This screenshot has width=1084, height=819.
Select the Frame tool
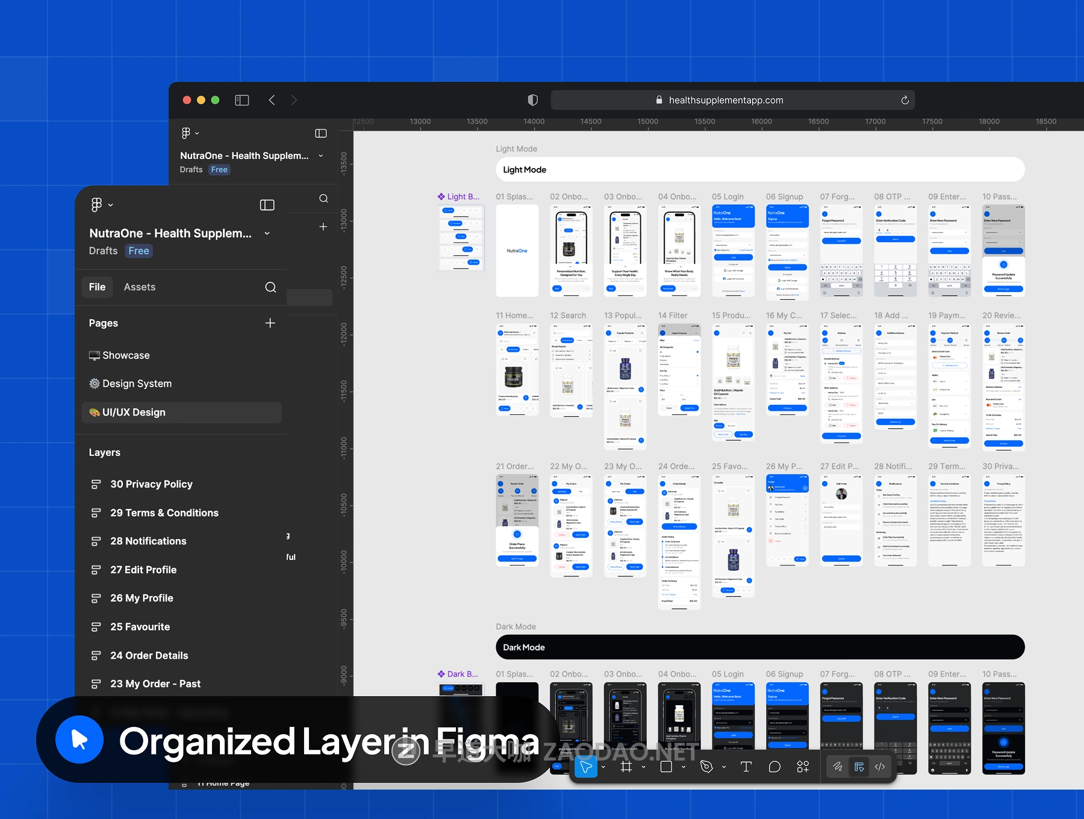coord(626,767)
